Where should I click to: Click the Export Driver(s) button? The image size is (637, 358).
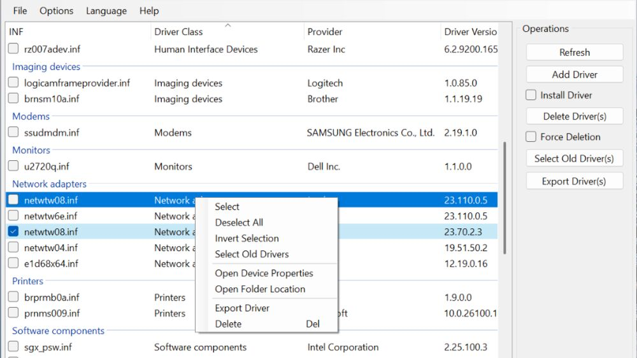click(x=575, y=181)
